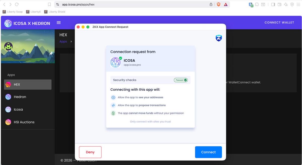Select Icosa in the Apps sidebar
This screenshot has width=302, height=165.
[28, 109]
